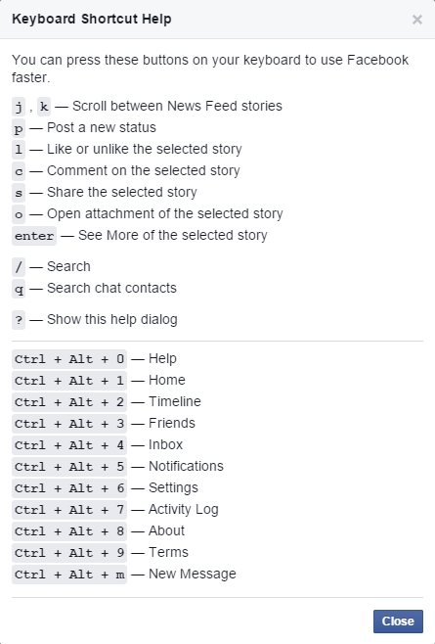This screenshot has height=644, width=435.
Task: Click the 'l' Like shortcut key badge
Action: click(x=19, y=150)
